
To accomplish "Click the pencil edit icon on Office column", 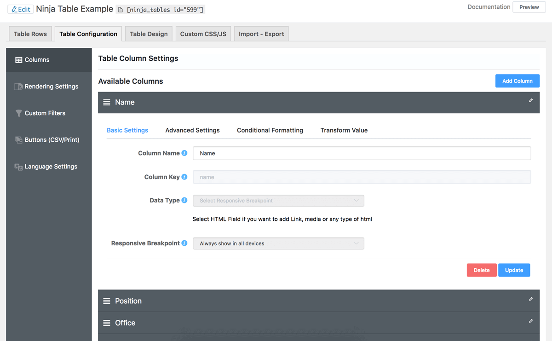I will point(530,321).
